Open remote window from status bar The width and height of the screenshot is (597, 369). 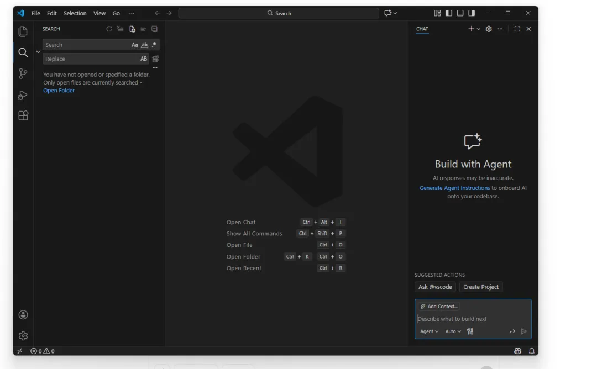20,351
